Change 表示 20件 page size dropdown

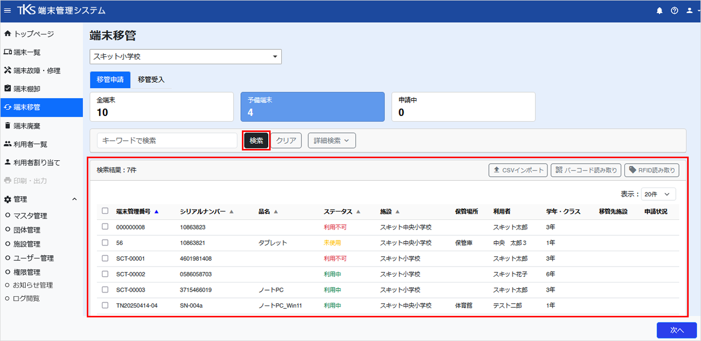tap(659, 194)
